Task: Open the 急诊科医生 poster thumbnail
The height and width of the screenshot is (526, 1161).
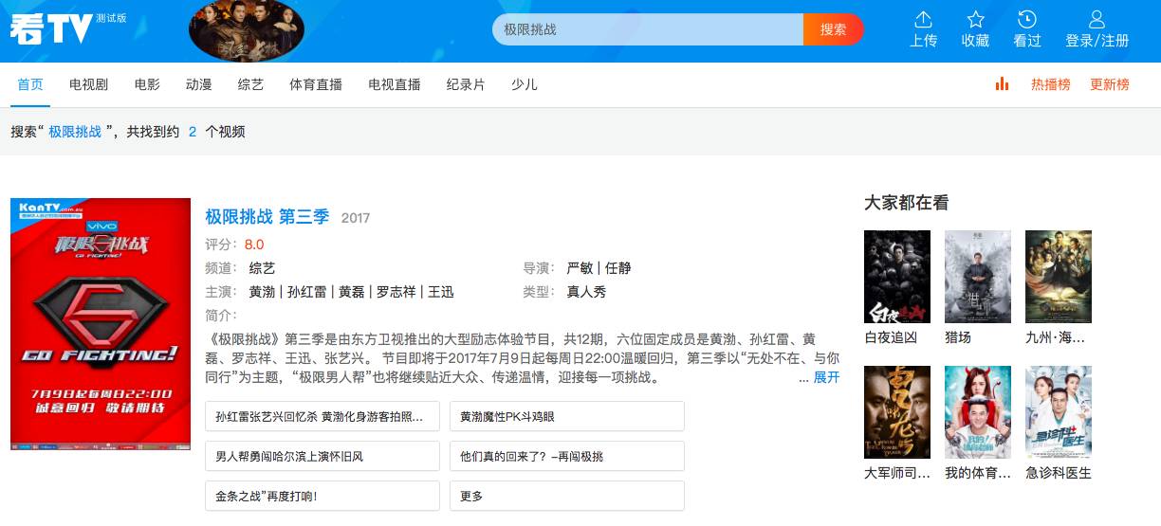Action: [x=1059, y=412]
